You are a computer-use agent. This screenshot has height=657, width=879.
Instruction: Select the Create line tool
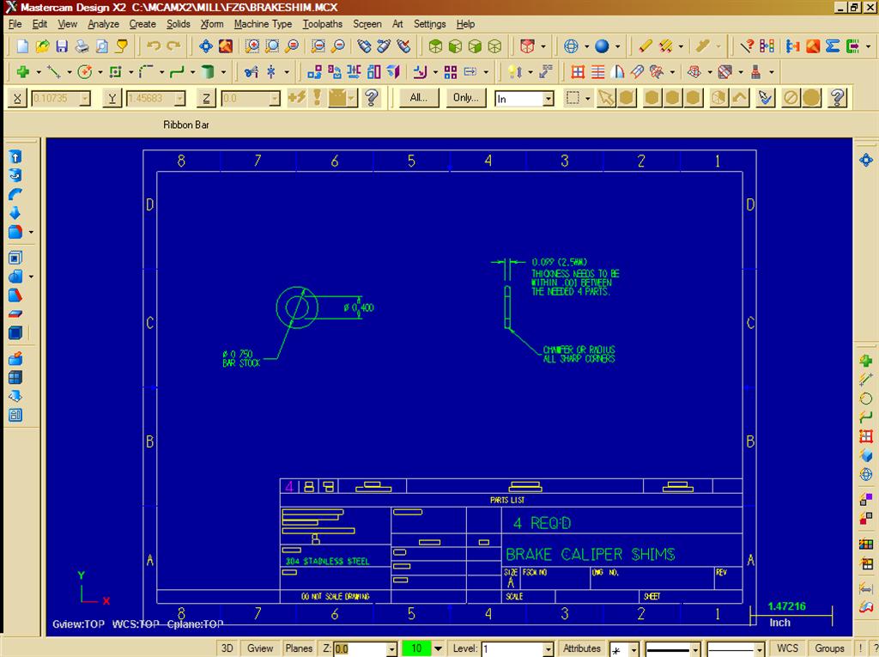coord(54,72)
